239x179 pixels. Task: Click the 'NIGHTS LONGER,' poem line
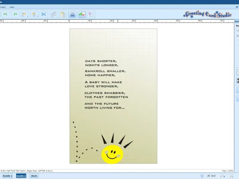pos(102,65)
